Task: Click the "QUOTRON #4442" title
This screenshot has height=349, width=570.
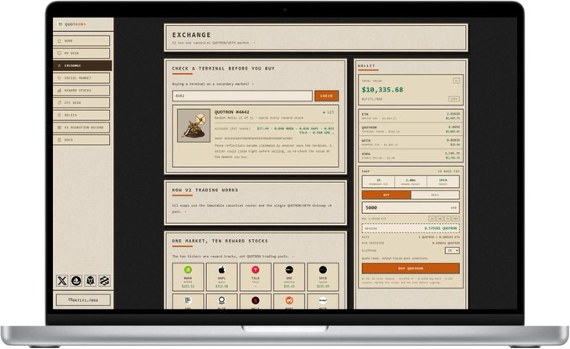Action: tap(232, 112)
